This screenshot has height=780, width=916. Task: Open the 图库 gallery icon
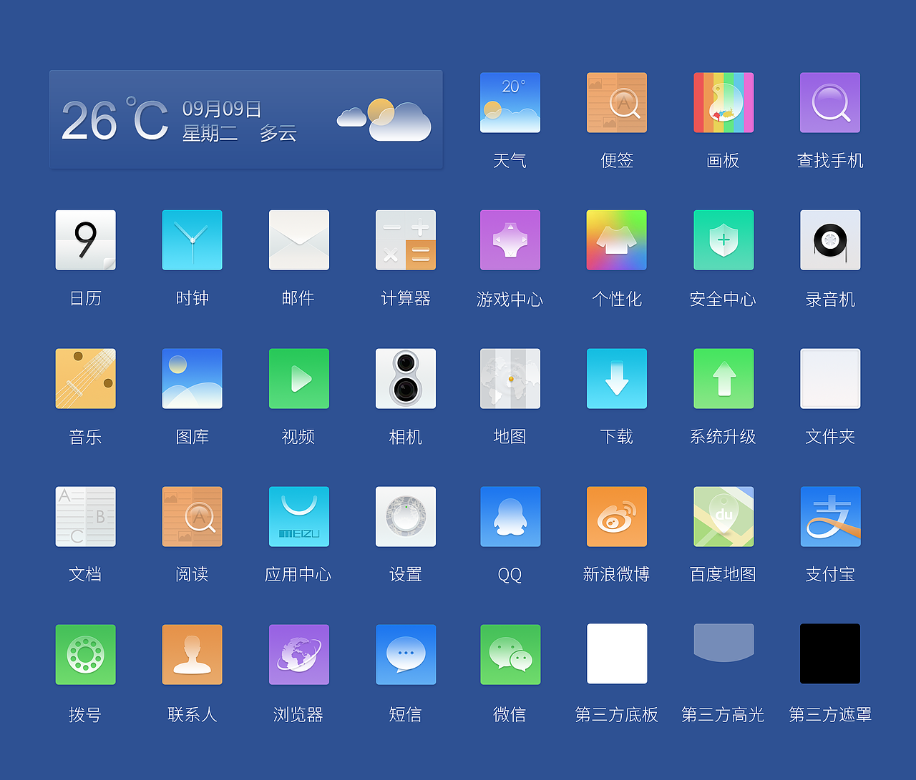tap(193, 379)
